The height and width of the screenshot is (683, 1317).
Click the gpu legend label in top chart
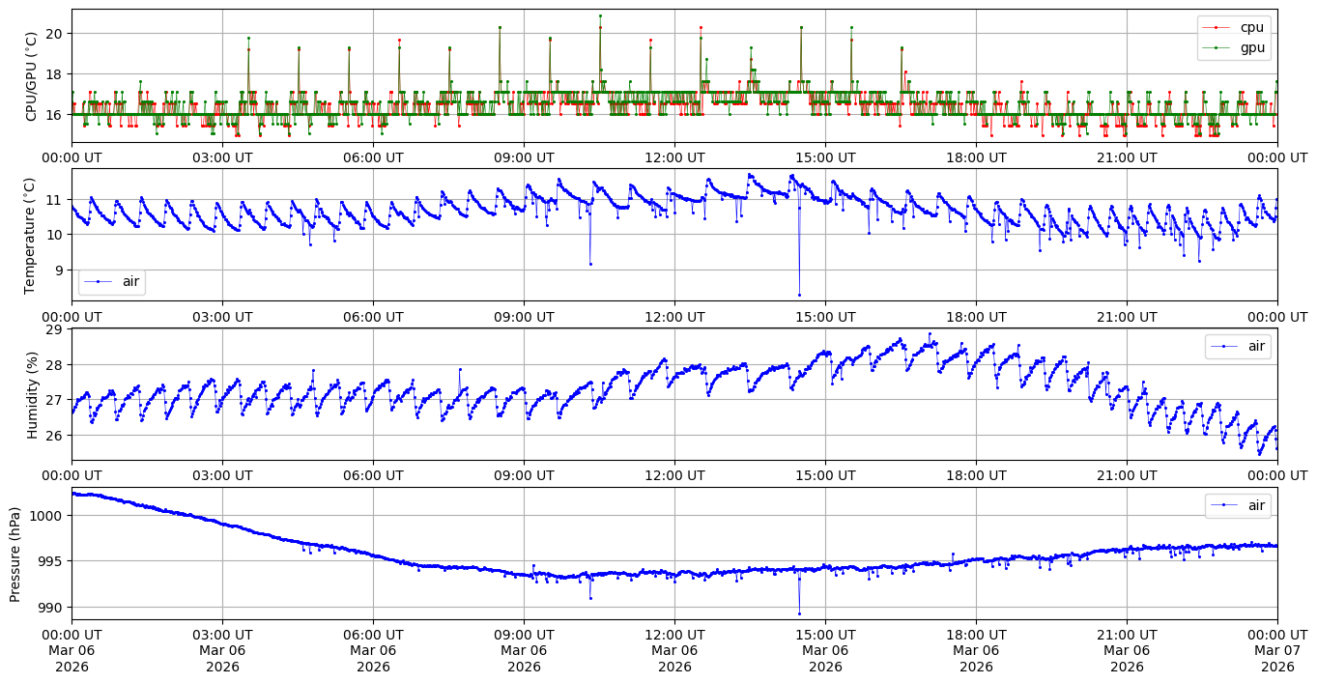(x=1252, y=46)
